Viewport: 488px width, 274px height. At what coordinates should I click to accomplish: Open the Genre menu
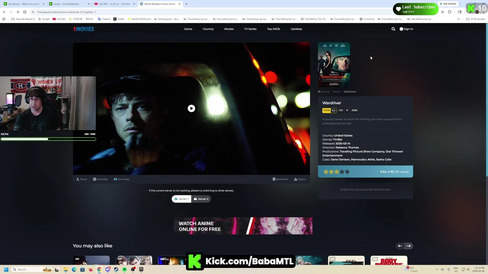(x=188, y=29)
